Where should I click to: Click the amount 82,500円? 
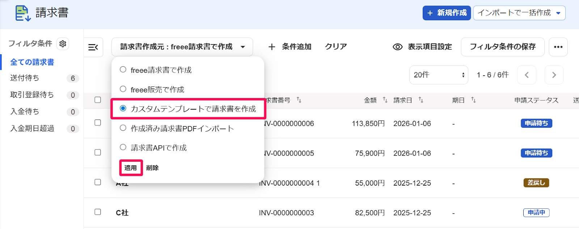(x=370, y=213)
